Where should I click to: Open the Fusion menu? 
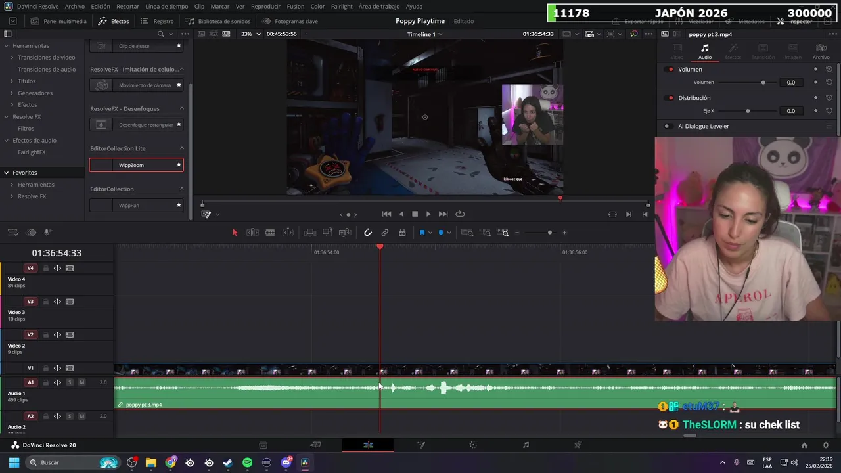296,6
